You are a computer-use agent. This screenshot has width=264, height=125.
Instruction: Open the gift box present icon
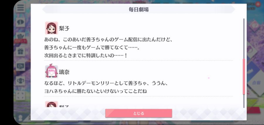tap(21, 52)
